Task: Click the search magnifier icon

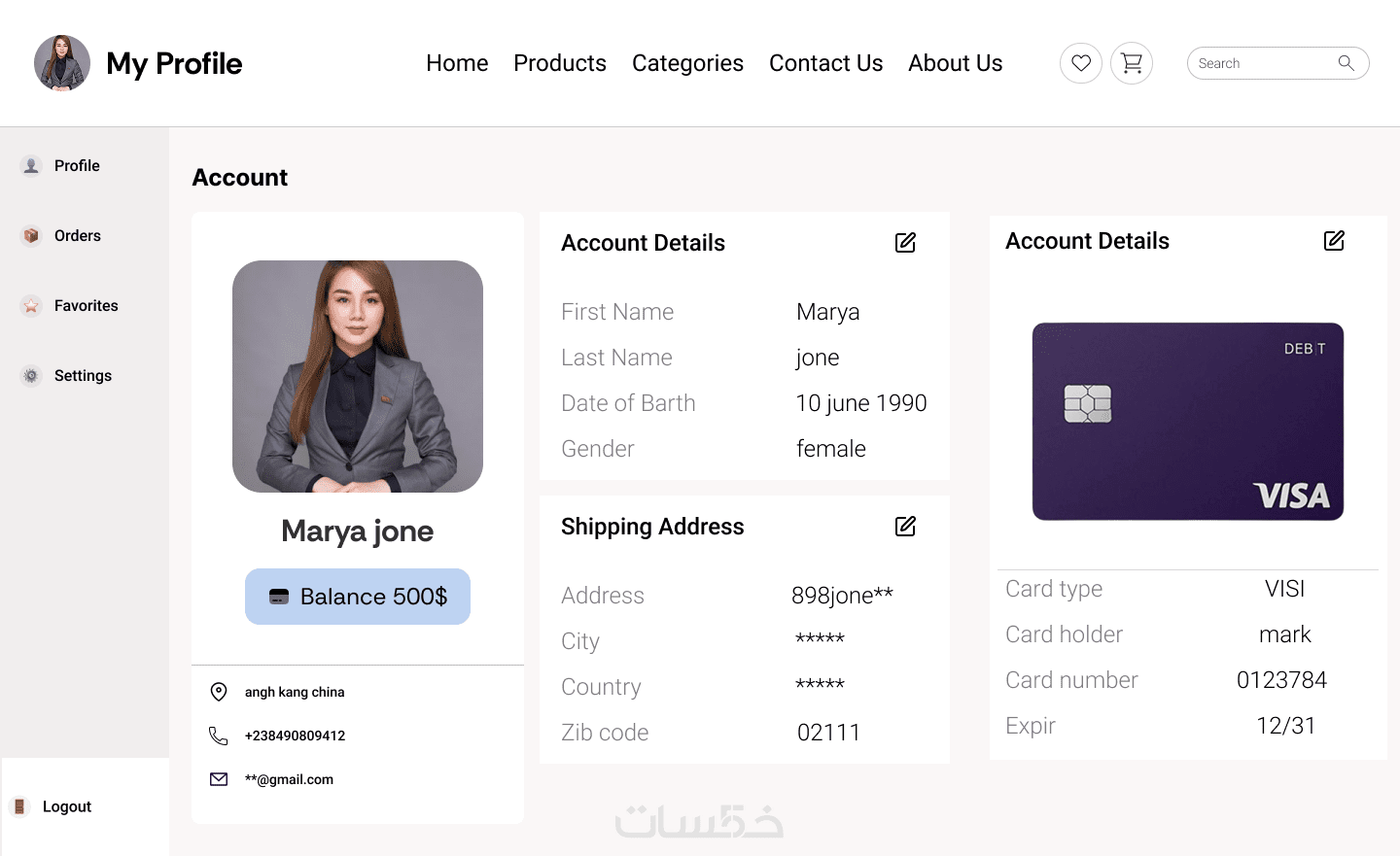Action: tap(1347, 63)
